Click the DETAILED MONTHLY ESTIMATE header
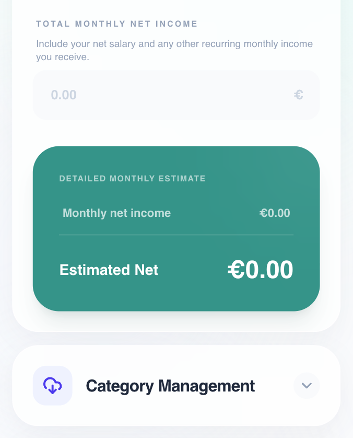Screen dimensions: 353x438 click(132, 178)
